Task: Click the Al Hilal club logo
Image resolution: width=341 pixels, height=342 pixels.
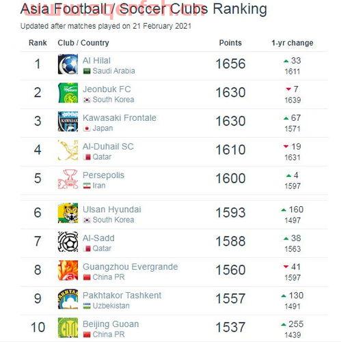Action: click(x=68, y=64)
